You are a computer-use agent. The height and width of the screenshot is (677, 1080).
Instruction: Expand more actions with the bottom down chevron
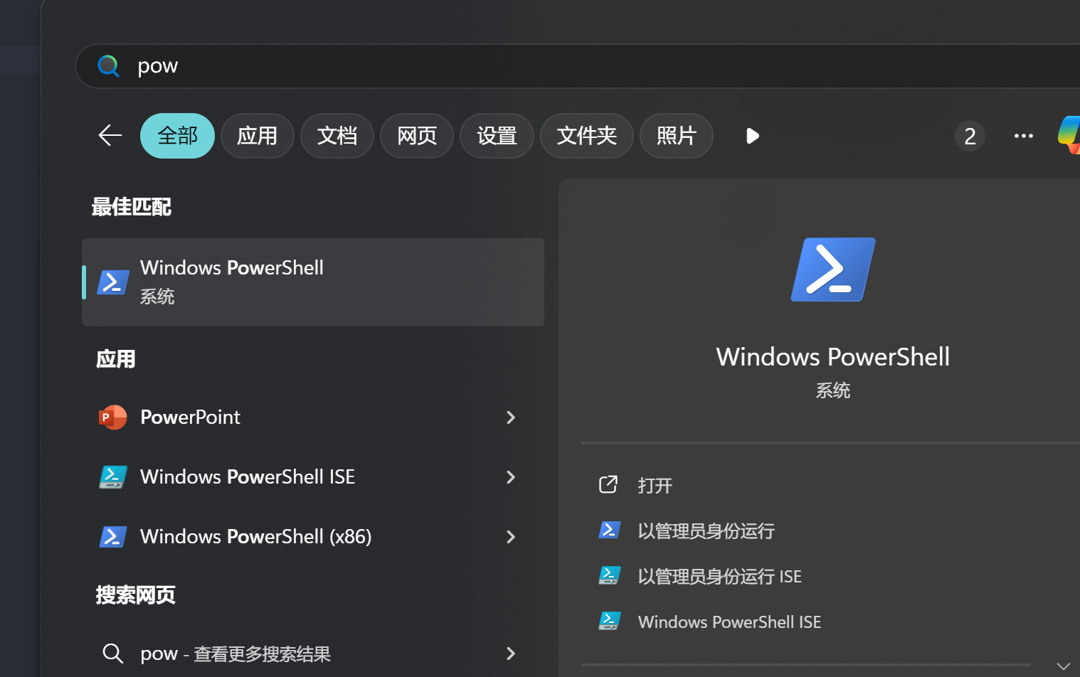pos(1063,666)
